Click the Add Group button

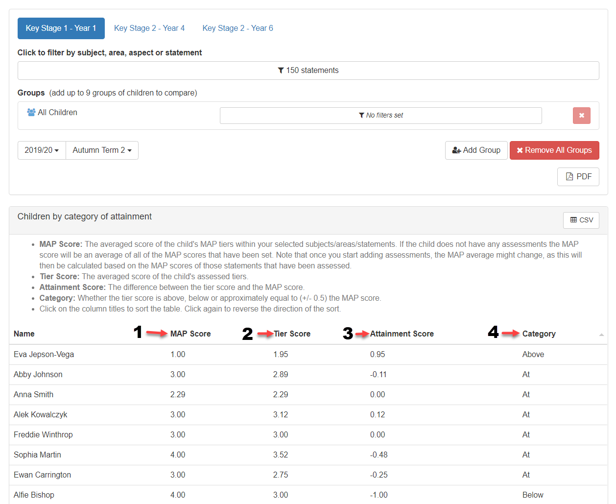click(x=476, y=150)
